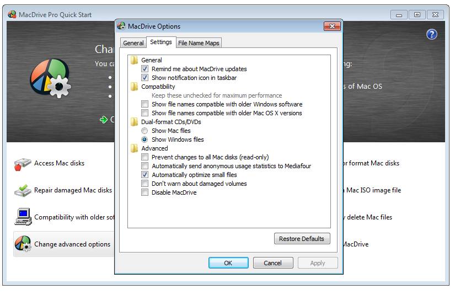Click the Apply button
Screen dimensions: 455x295
tap(318, 263)
